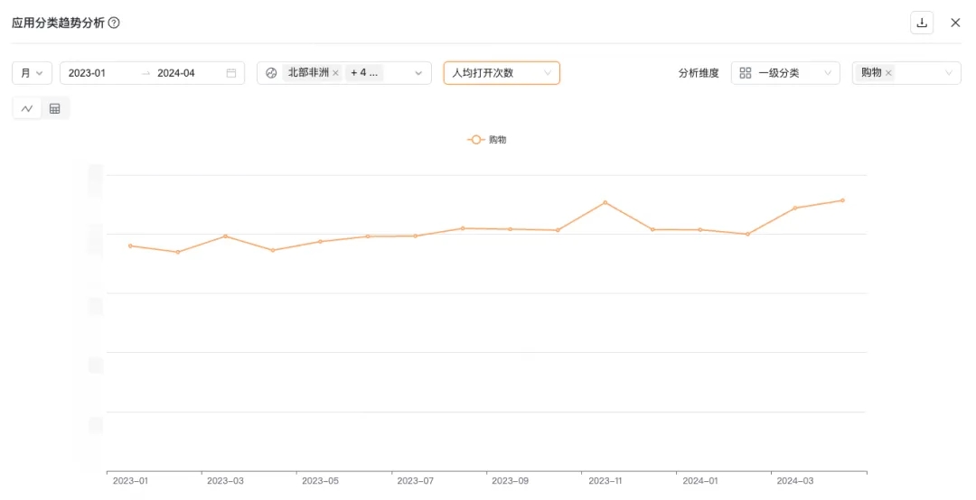The image size is (976, 500).
Task: Remove the 北部非洲 region tag
Action: (335, 73)
